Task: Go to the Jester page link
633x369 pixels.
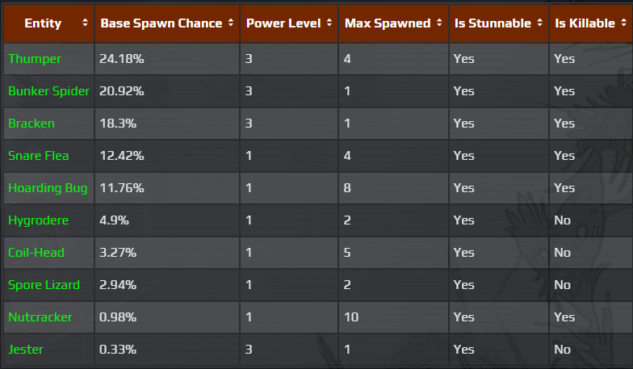Action: point(26,350)
